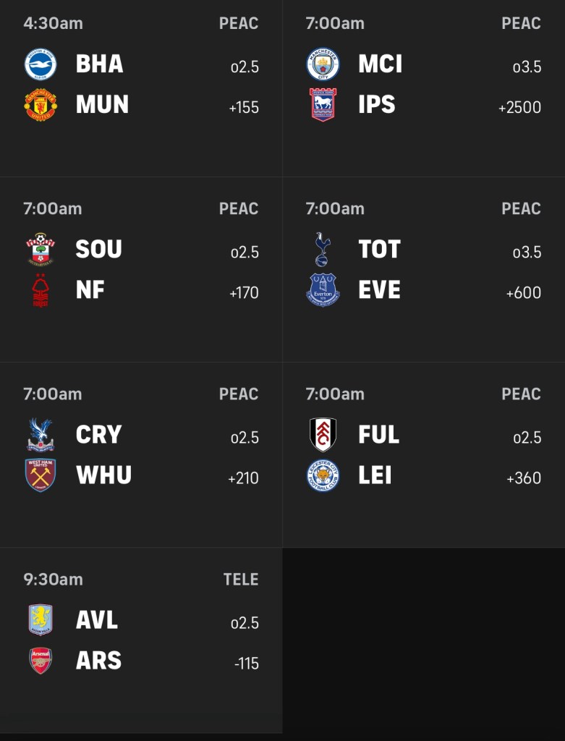The image size is (565, 741).
Task: Click the Crystal Palace eagle crest
Action: (x=41, y=435)
